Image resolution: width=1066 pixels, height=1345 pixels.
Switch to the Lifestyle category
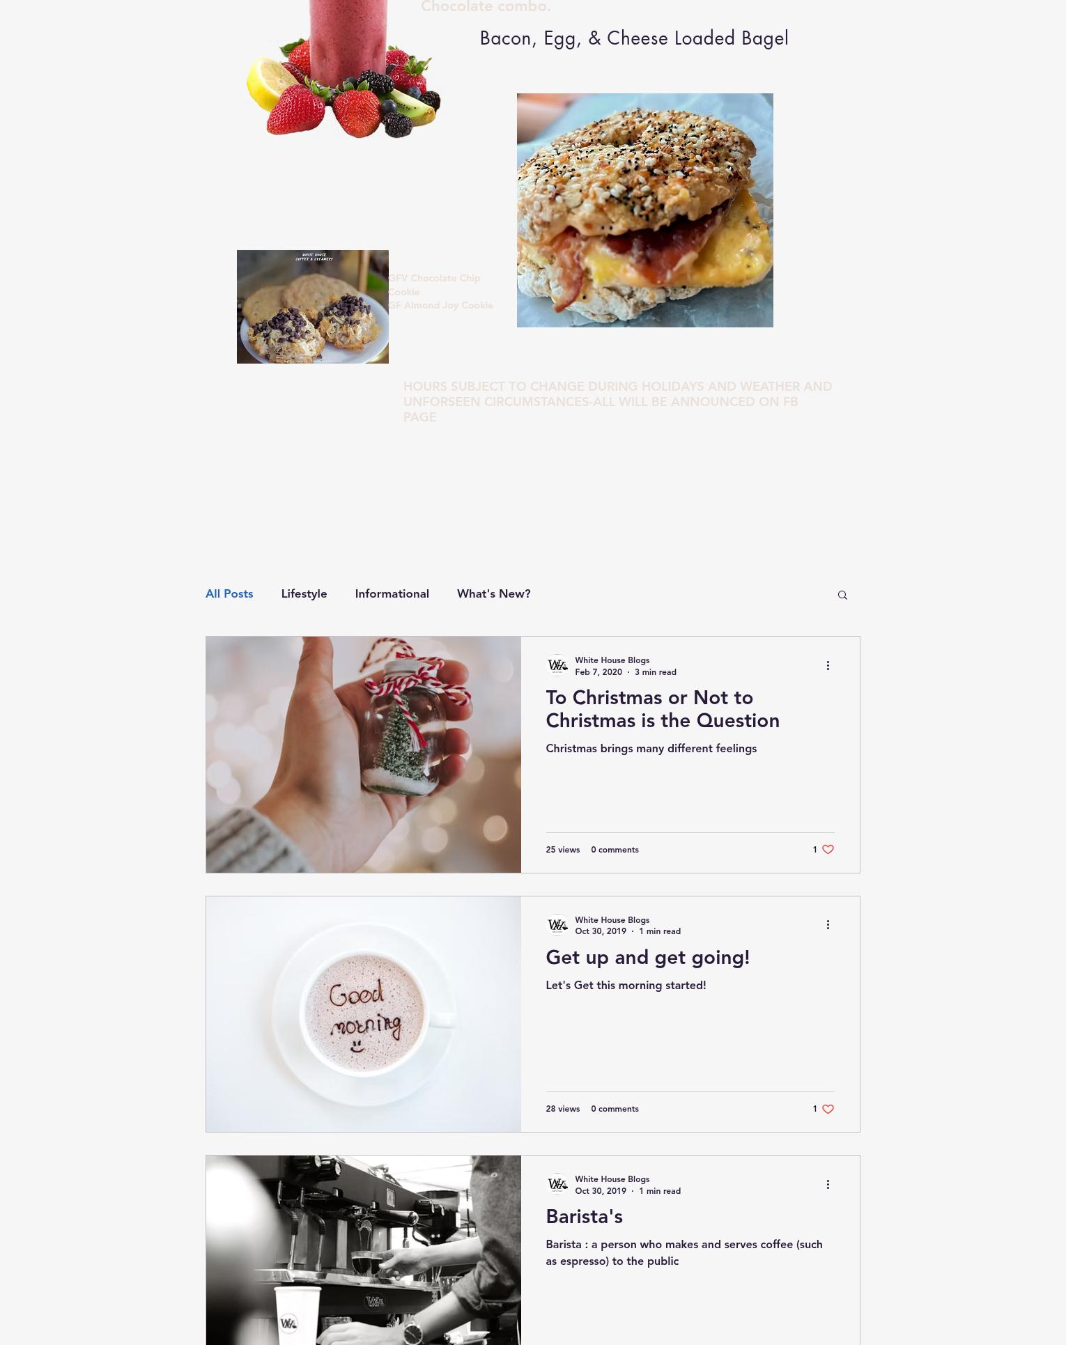[x=304, y=594]
